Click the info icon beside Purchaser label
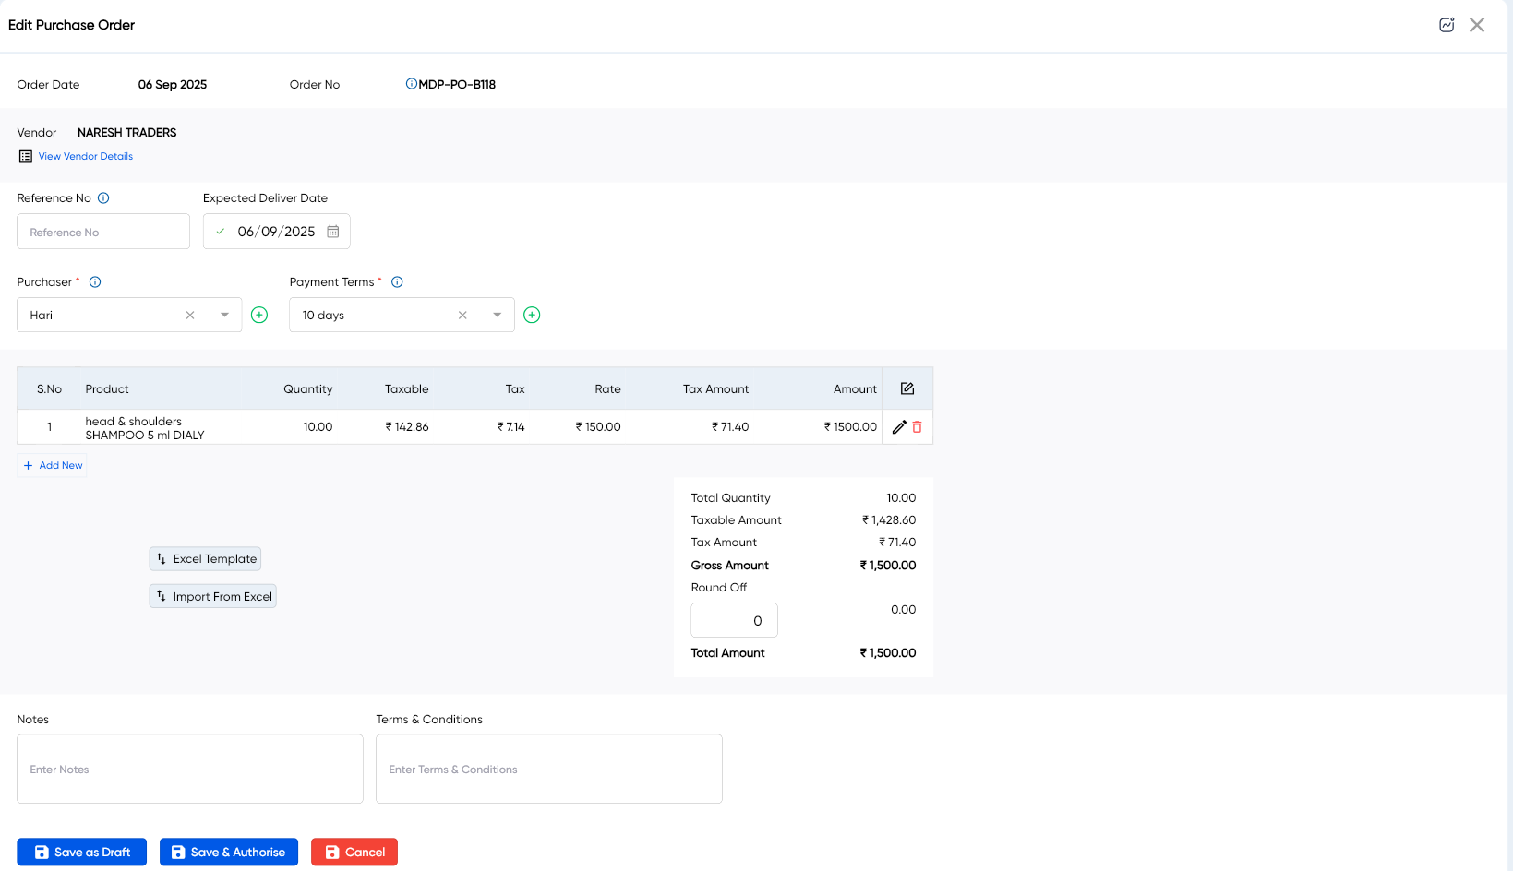 point(95,282)
